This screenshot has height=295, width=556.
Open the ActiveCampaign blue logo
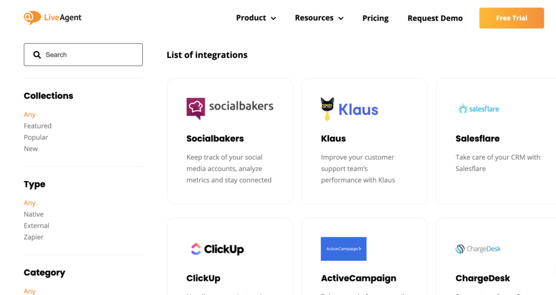tap(343, 249)
